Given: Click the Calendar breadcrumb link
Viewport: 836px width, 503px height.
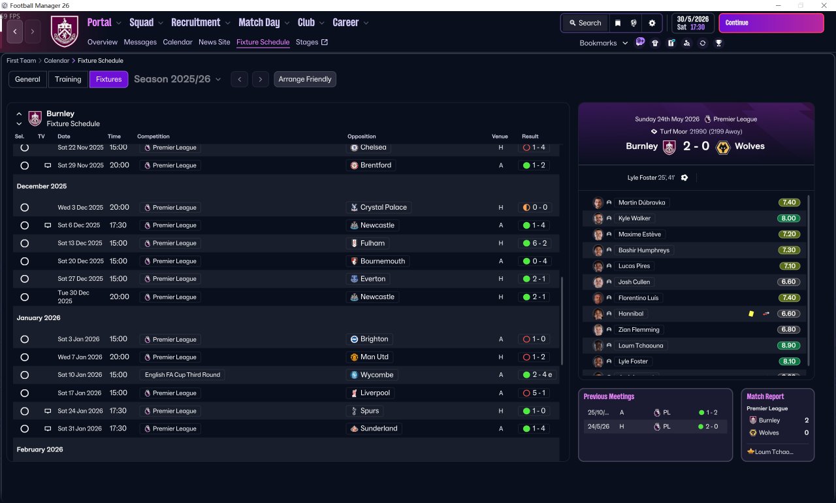Looking at the screenshot, I should [x=56, y=61].
